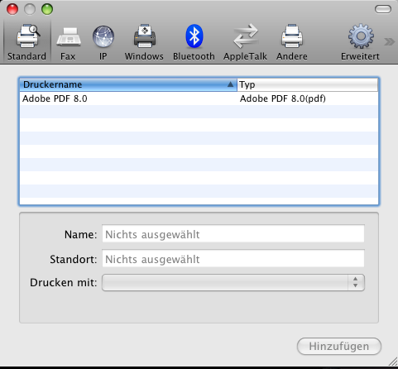This screenshot has width=398, height=369.
Task: Open the Fax printer pane
Action: coord(69,36)
